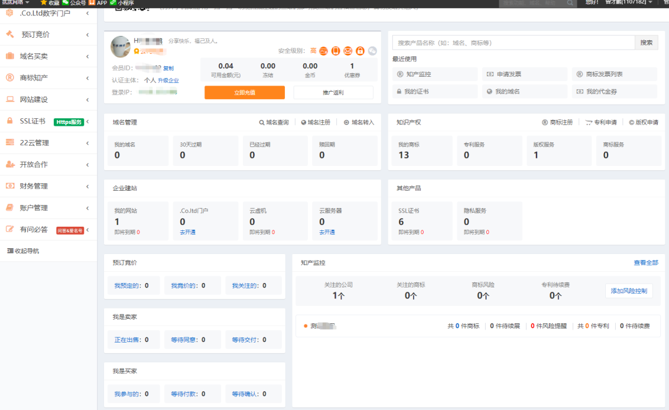This screenshot has height=410, width=669.
Task: Click the star 收藏 icon in top bar
Action: [43, 3]
